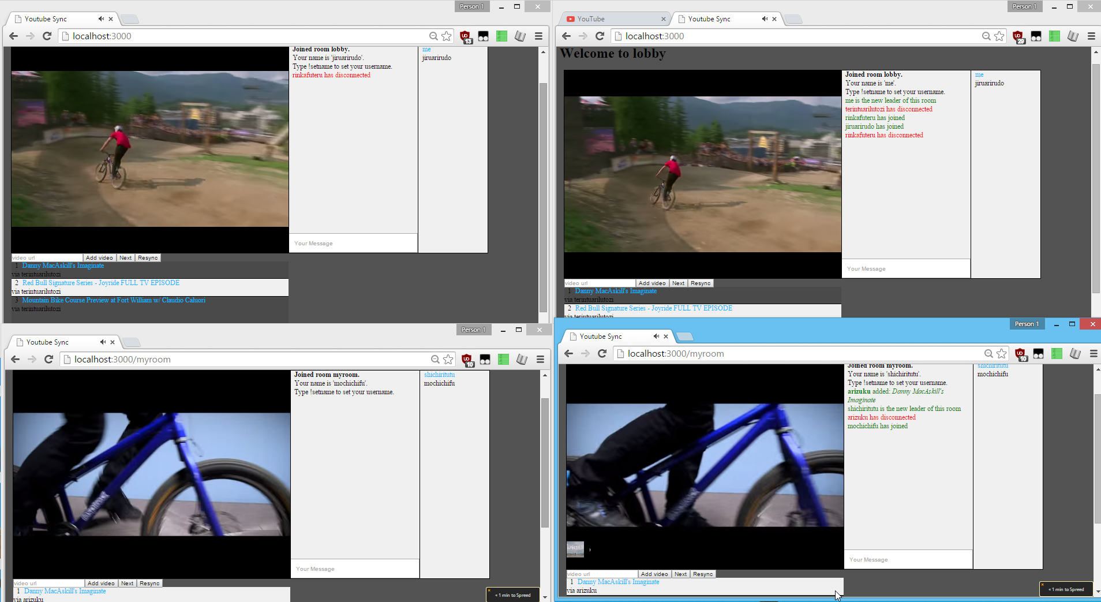Screen dimensions: 1101x602
Task: Click Person 1 profile button in jiruarirudo's window
Action: click(x=472, y=6)
